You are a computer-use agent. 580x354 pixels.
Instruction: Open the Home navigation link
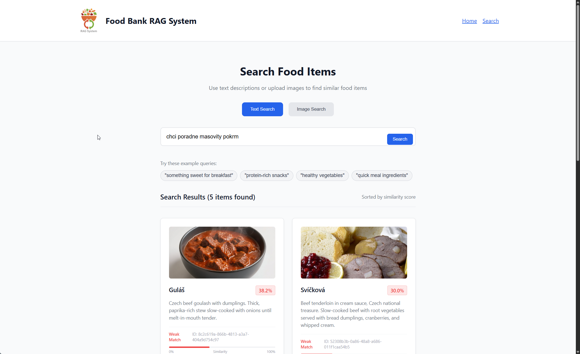[469, 21]
